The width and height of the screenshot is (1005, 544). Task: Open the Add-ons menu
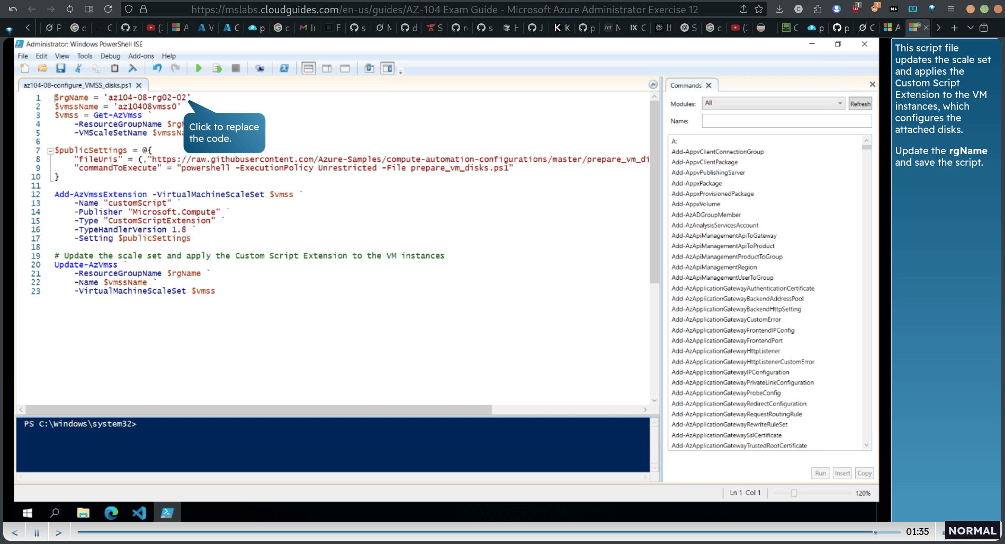pos(141,56)
